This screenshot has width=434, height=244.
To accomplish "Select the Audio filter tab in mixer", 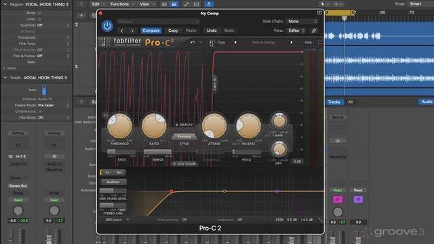I will pyautogui.click(x=427, y=102).
